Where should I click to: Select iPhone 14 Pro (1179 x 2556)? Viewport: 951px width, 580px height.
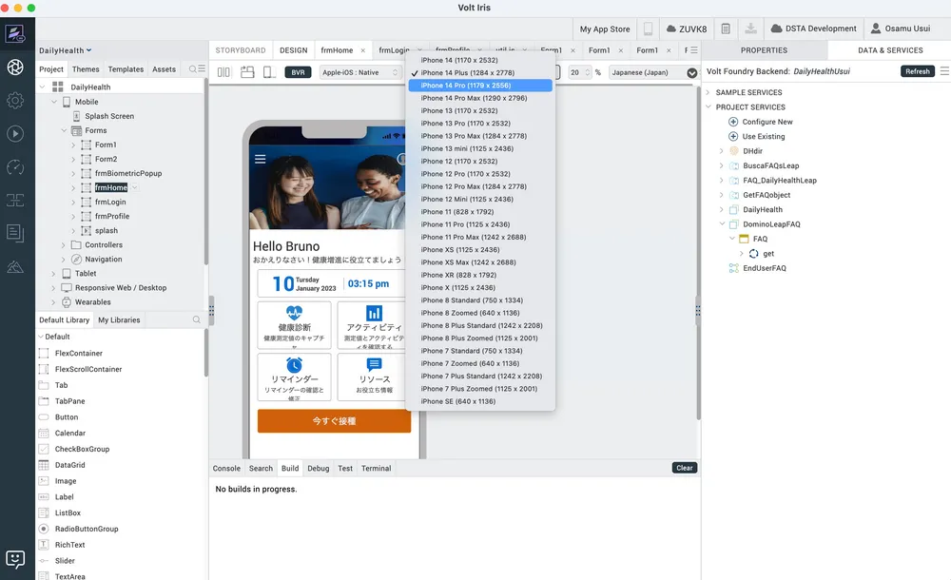click(x=480, y=86)
